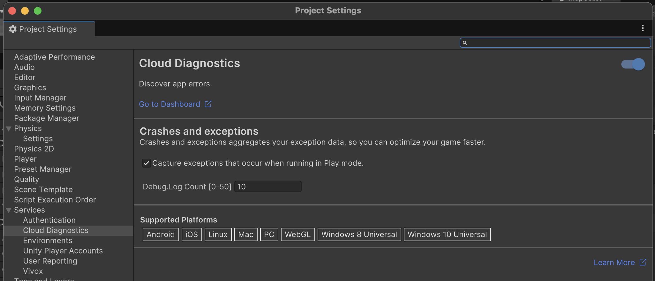This screenshot has height=281, width=655.
Task: Select Vivox under Services
Action: (33, 271)
